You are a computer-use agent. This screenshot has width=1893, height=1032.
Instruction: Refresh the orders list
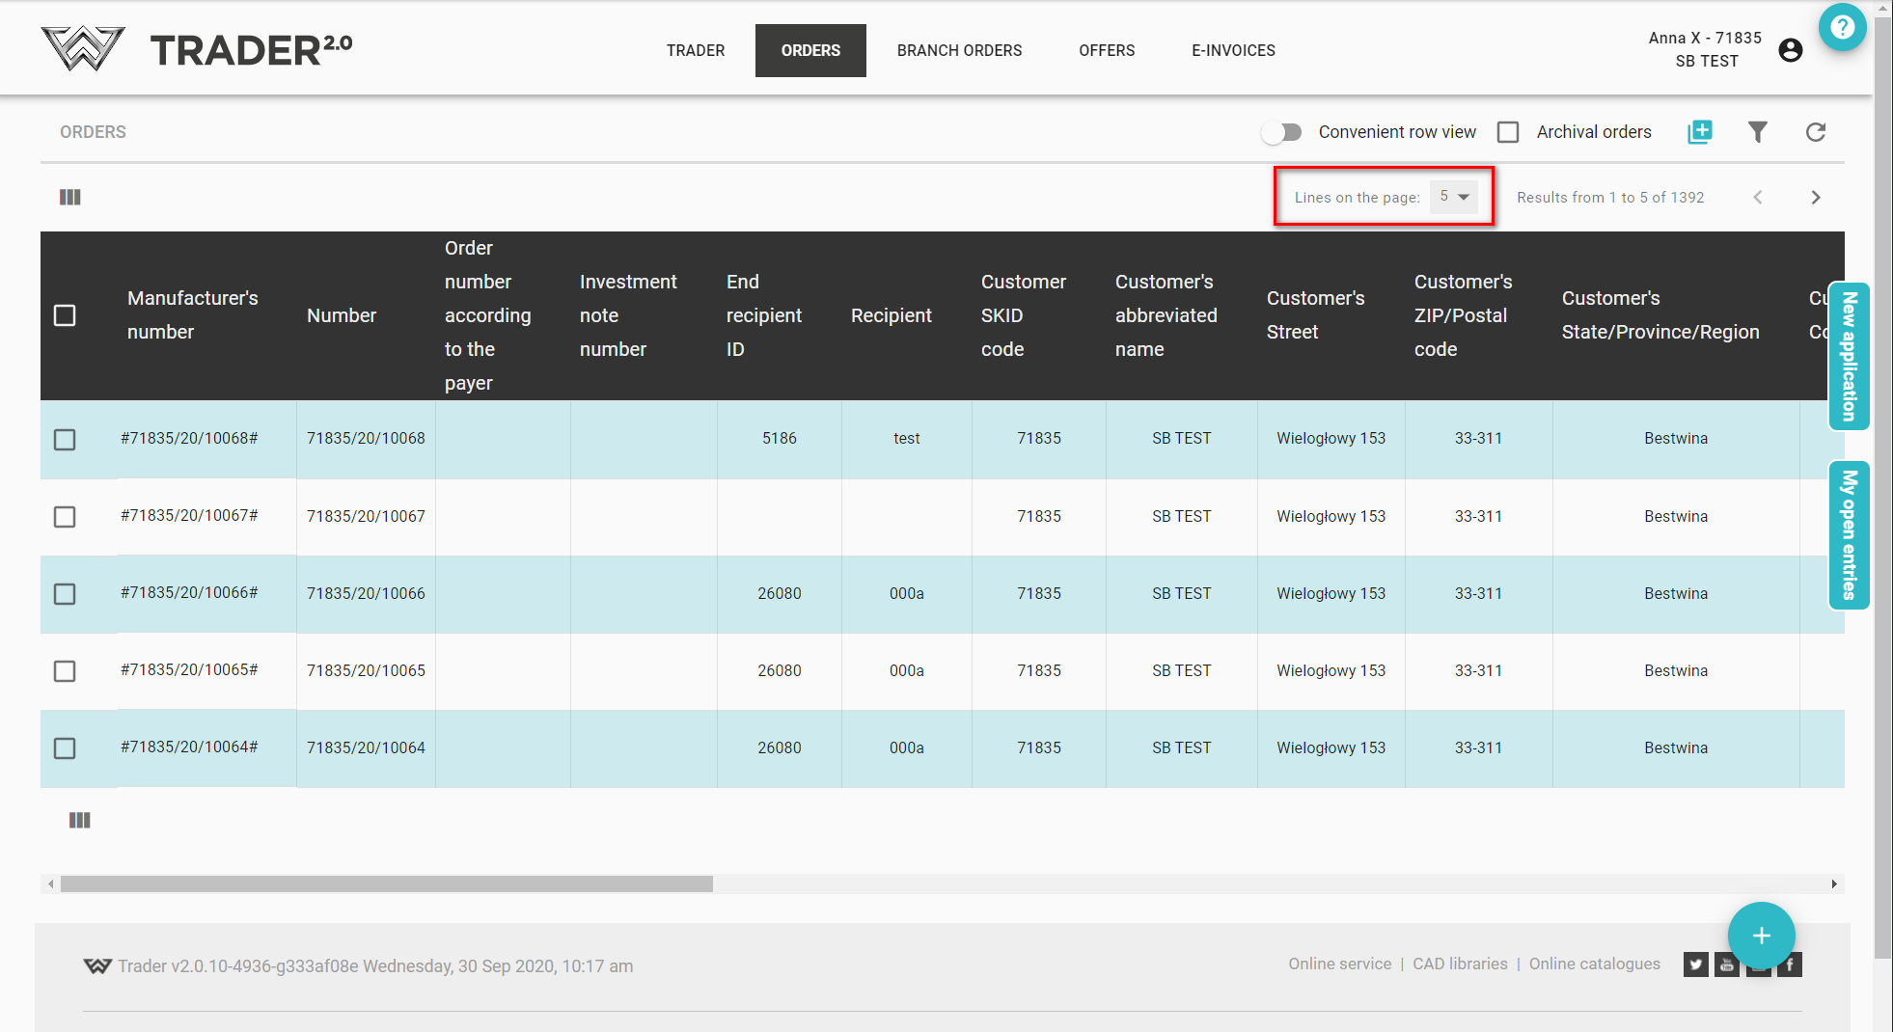tap(1815, 132)
